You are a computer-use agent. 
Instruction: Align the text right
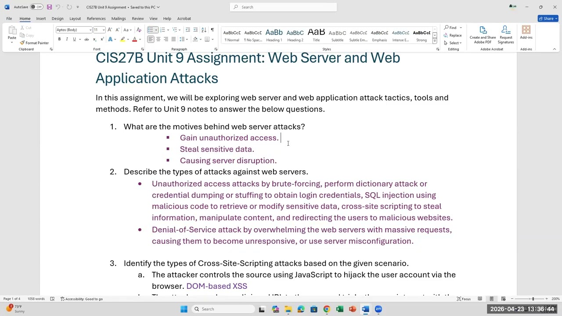click(x=166, y=39)
